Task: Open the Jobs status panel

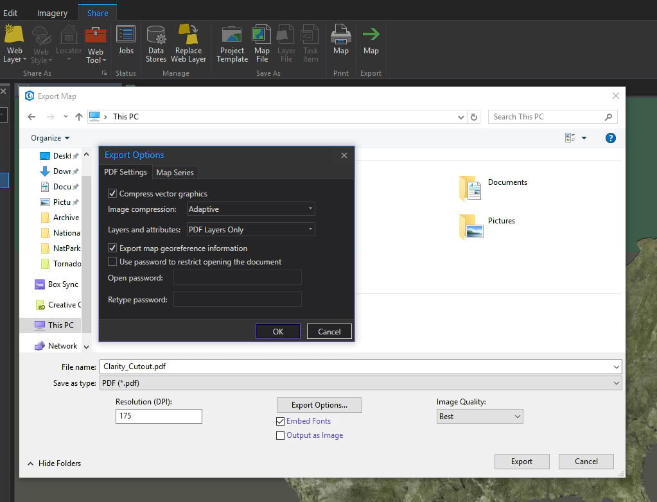Action: [x=126, y=40]
